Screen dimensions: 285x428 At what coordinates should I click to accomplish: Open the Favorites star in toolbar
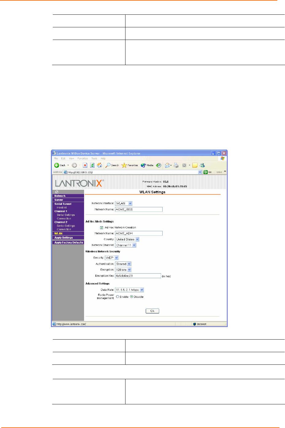(x=130, y=165)
